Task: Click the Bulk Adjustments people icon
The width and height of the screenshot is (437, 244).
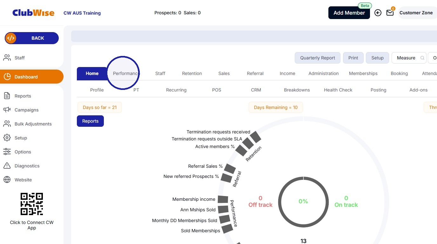Action: click(x=7, y=124)
